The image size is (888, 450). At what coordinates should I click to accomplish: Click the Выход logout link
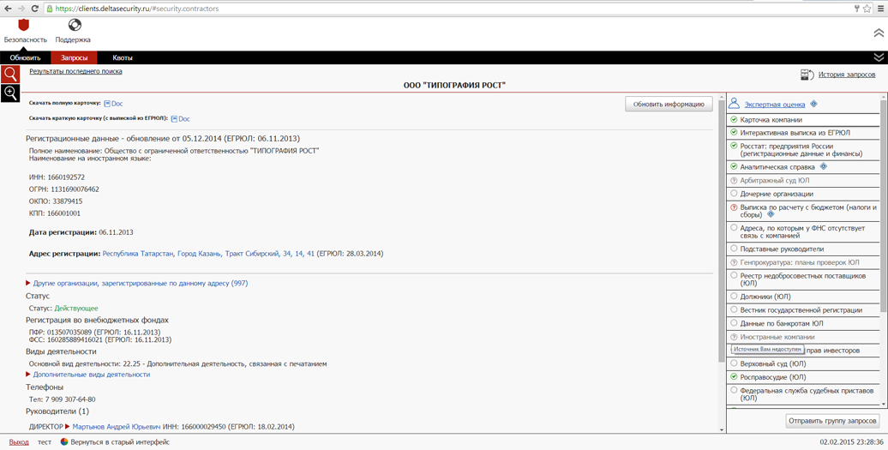tap(19, 442)
